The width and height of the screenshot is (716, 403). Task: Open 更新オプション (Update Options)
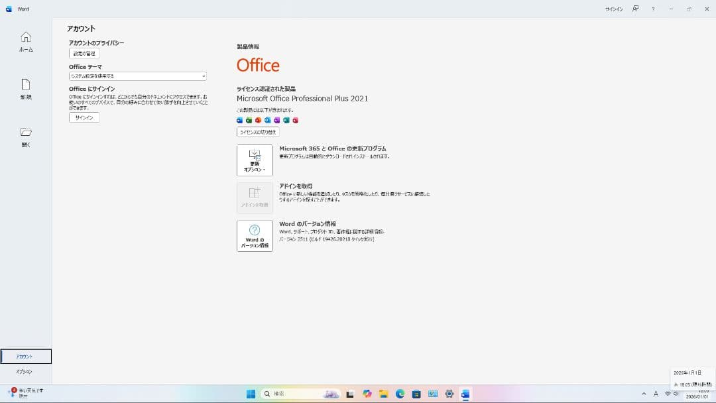pyautogui.click(x=255, y=160)
